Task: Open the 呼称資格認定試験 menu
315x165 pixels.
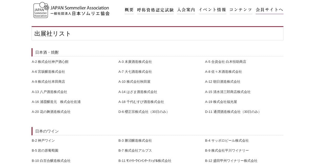Action: [x=155, y=10]
